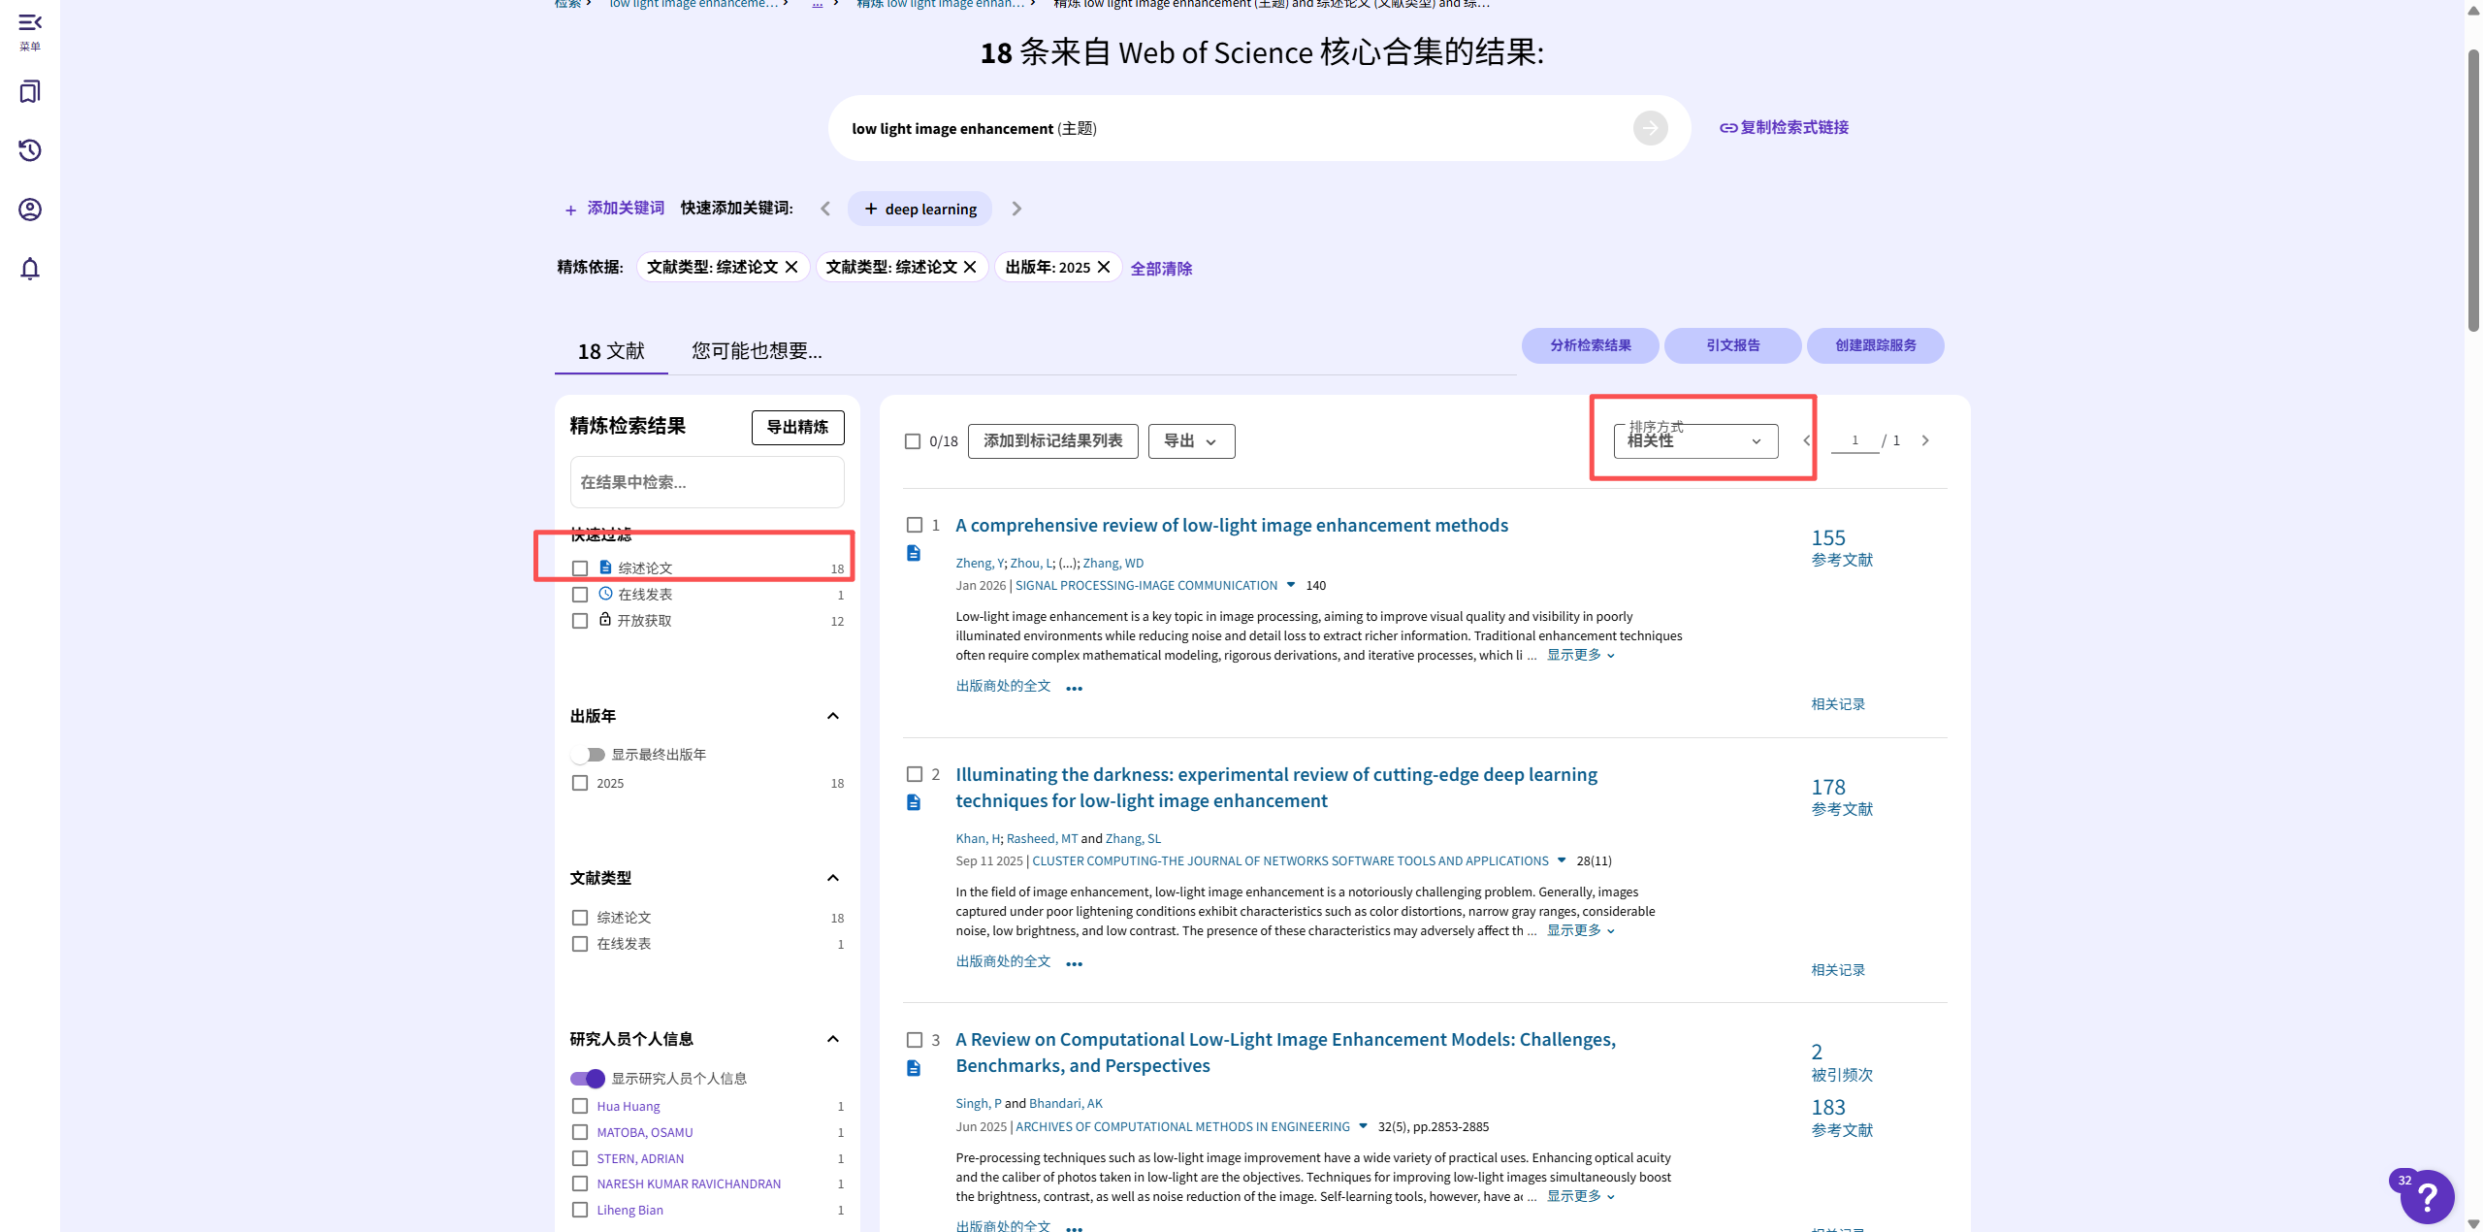
Task: Tick the Hua Huang researcher checkbox
Action: (x=580, y=1106)
